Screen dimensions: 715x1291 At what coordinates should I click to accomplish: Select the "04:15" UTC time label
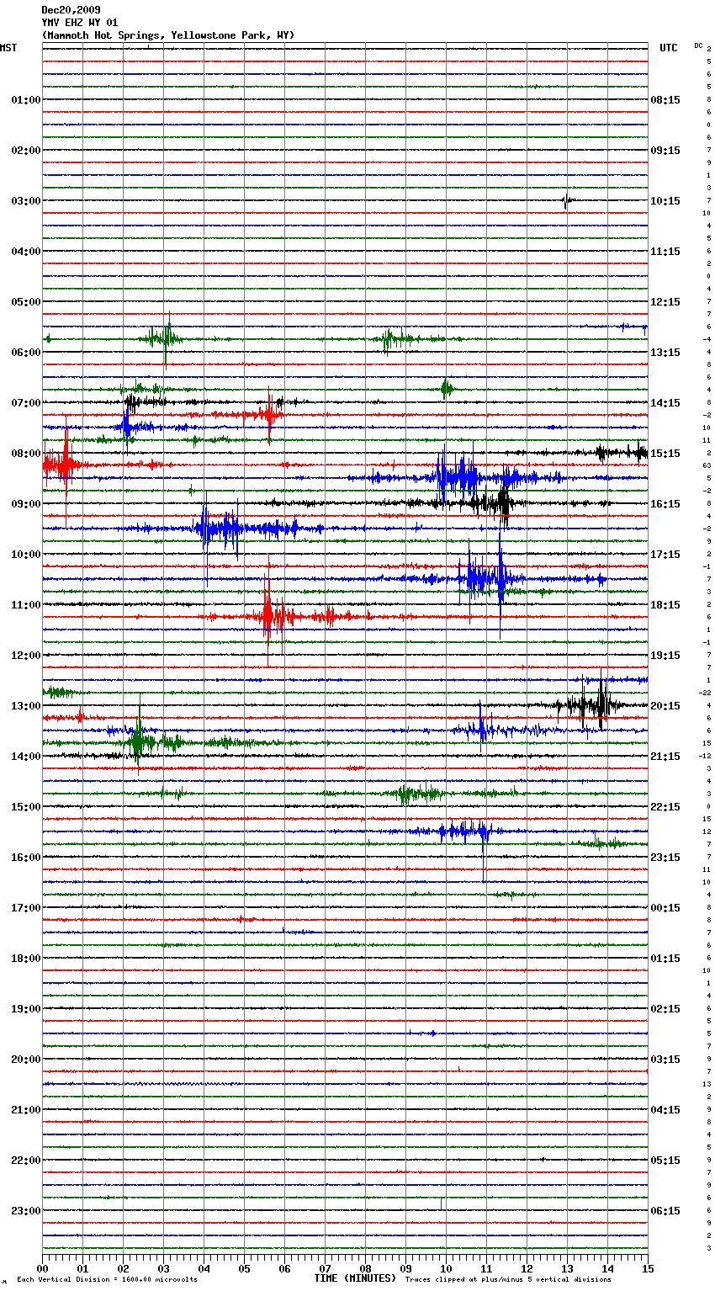(665, 1110)
